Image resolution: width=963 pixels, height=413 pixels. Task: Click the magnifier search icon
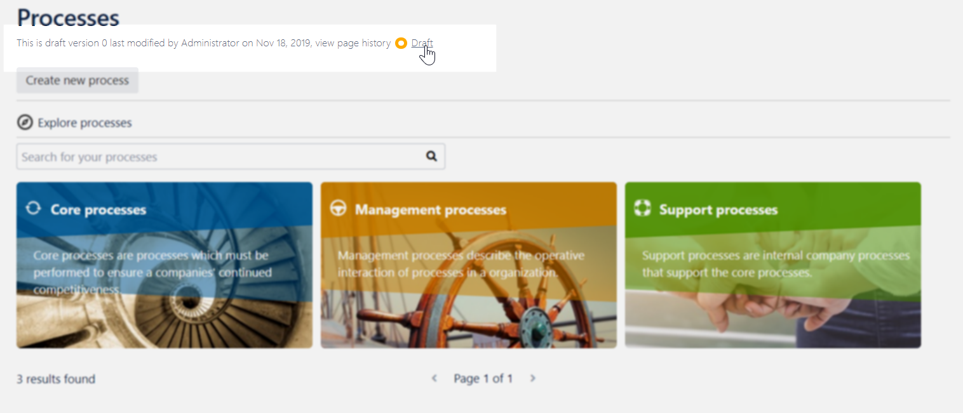[x=431, y=156]
